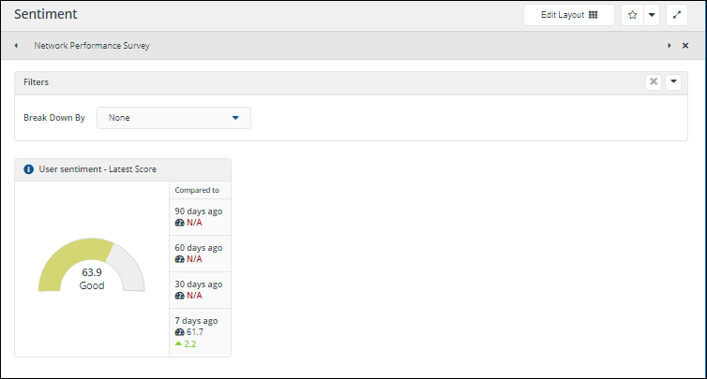Viewport: 707px width, 379px height.
Task: Select the Network Performance Survey tab
Action: click(91, 45)
